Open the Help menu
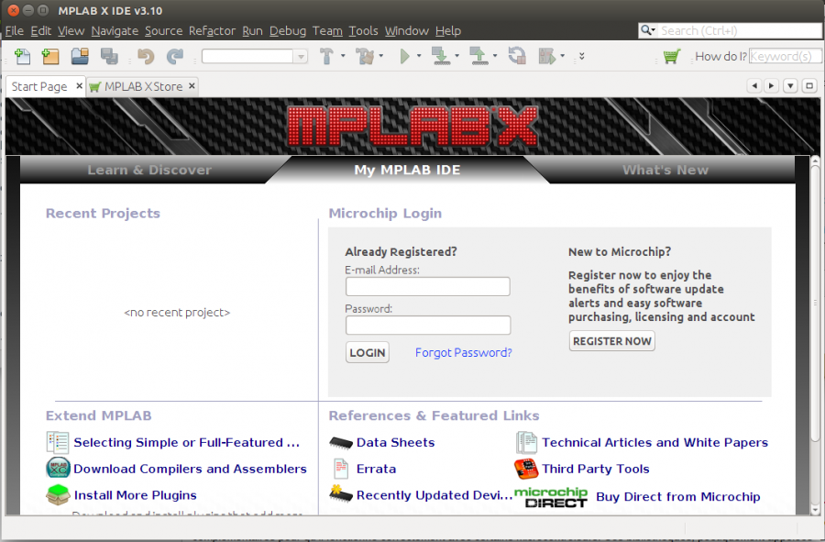The image size is (825, 542). click(447, 31)
